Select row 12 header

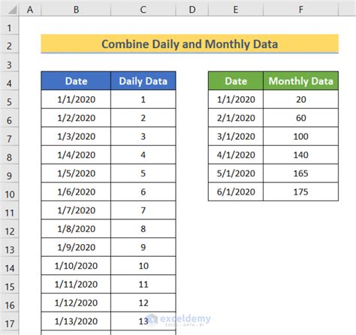point(9,229)
